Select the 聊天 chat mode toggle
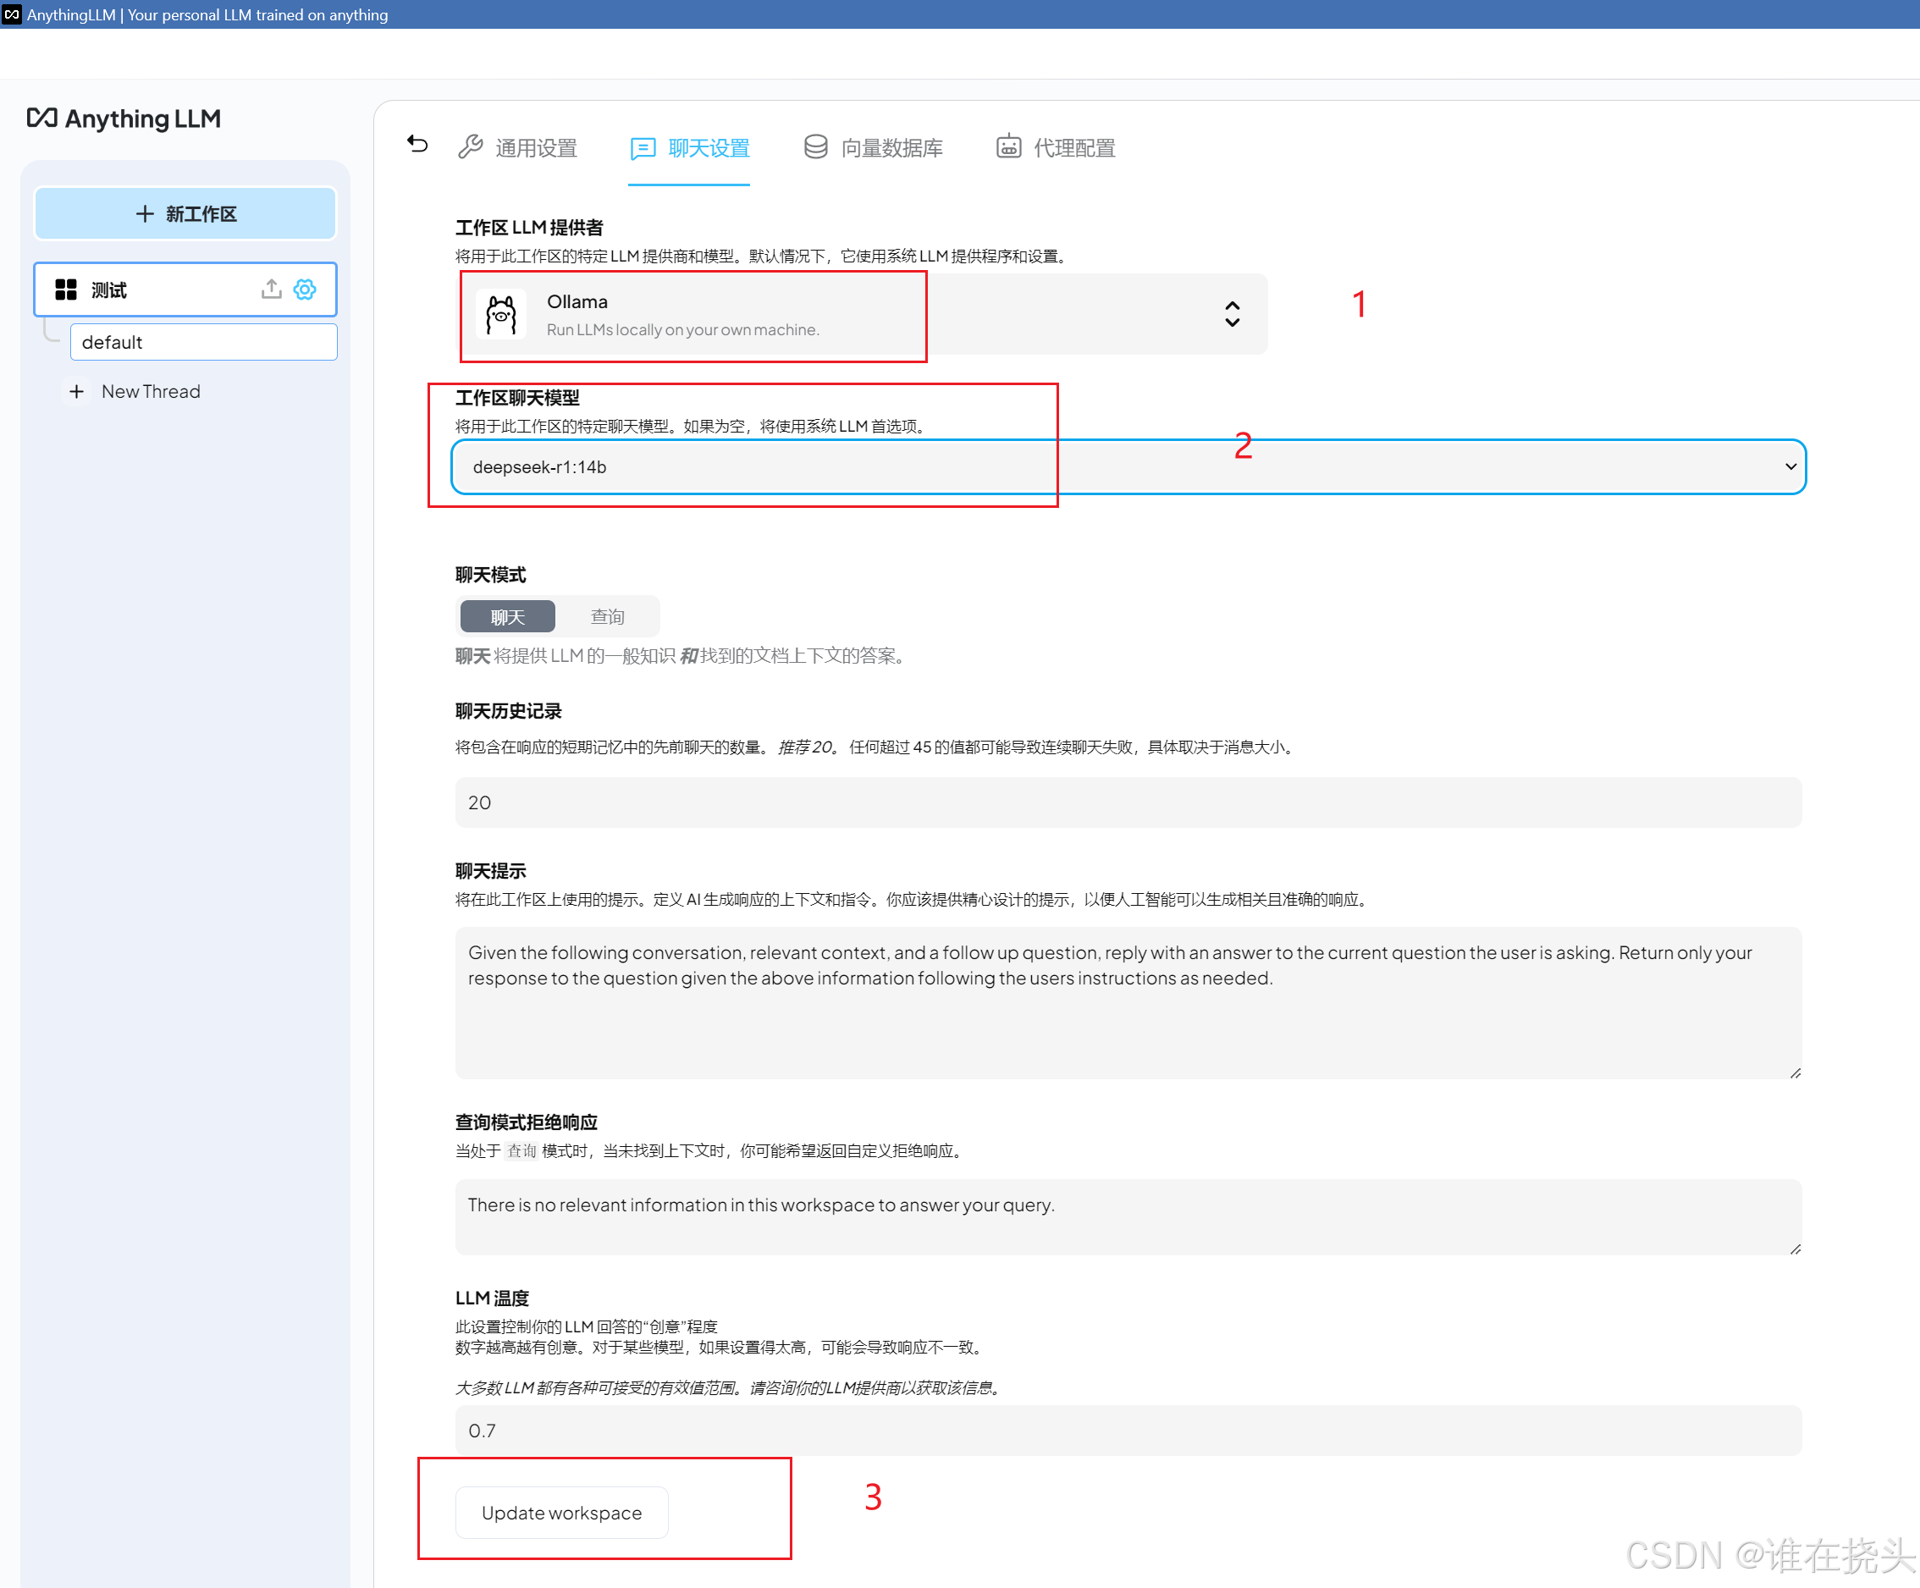1920x1588 pixels. [507, 617]
